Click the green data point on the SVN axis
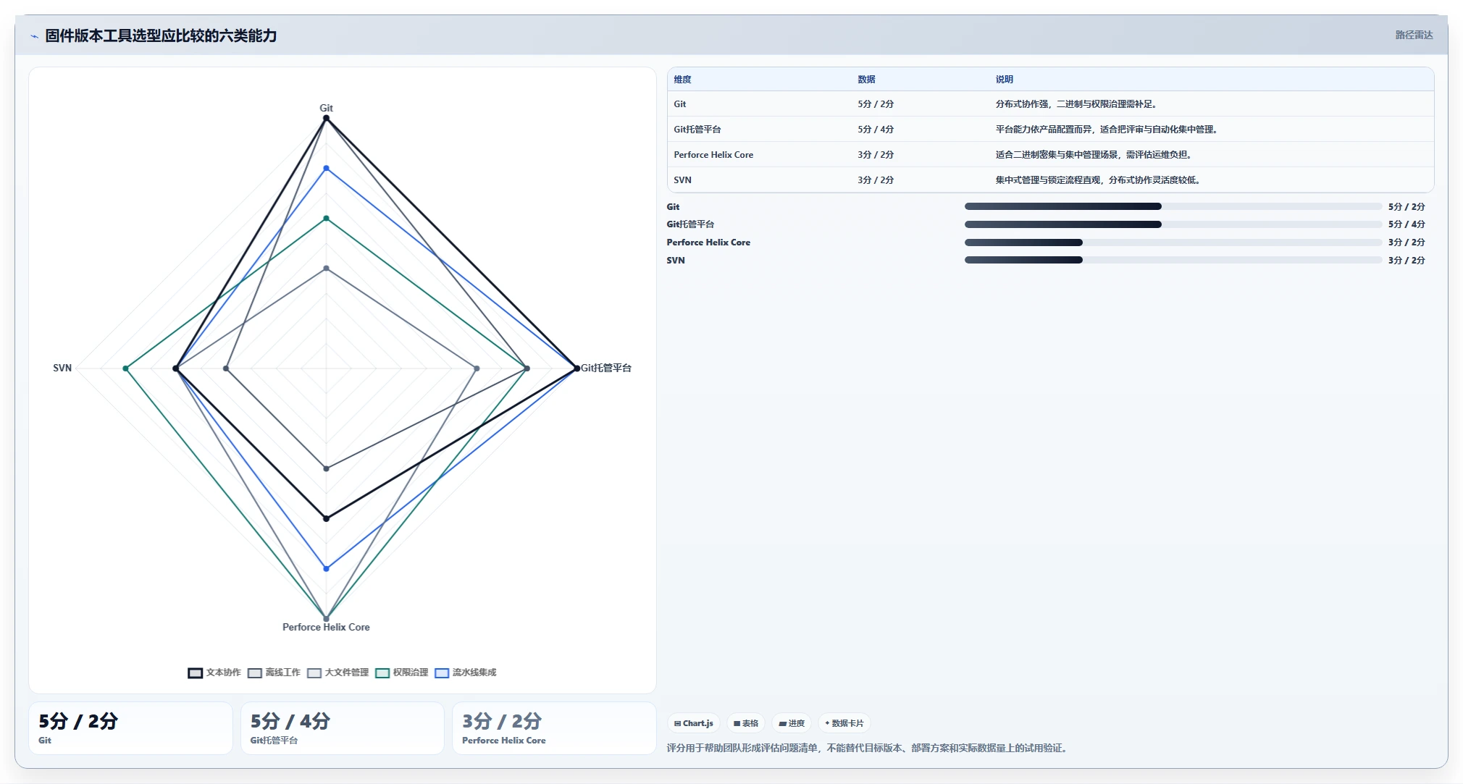 (126, 368)
